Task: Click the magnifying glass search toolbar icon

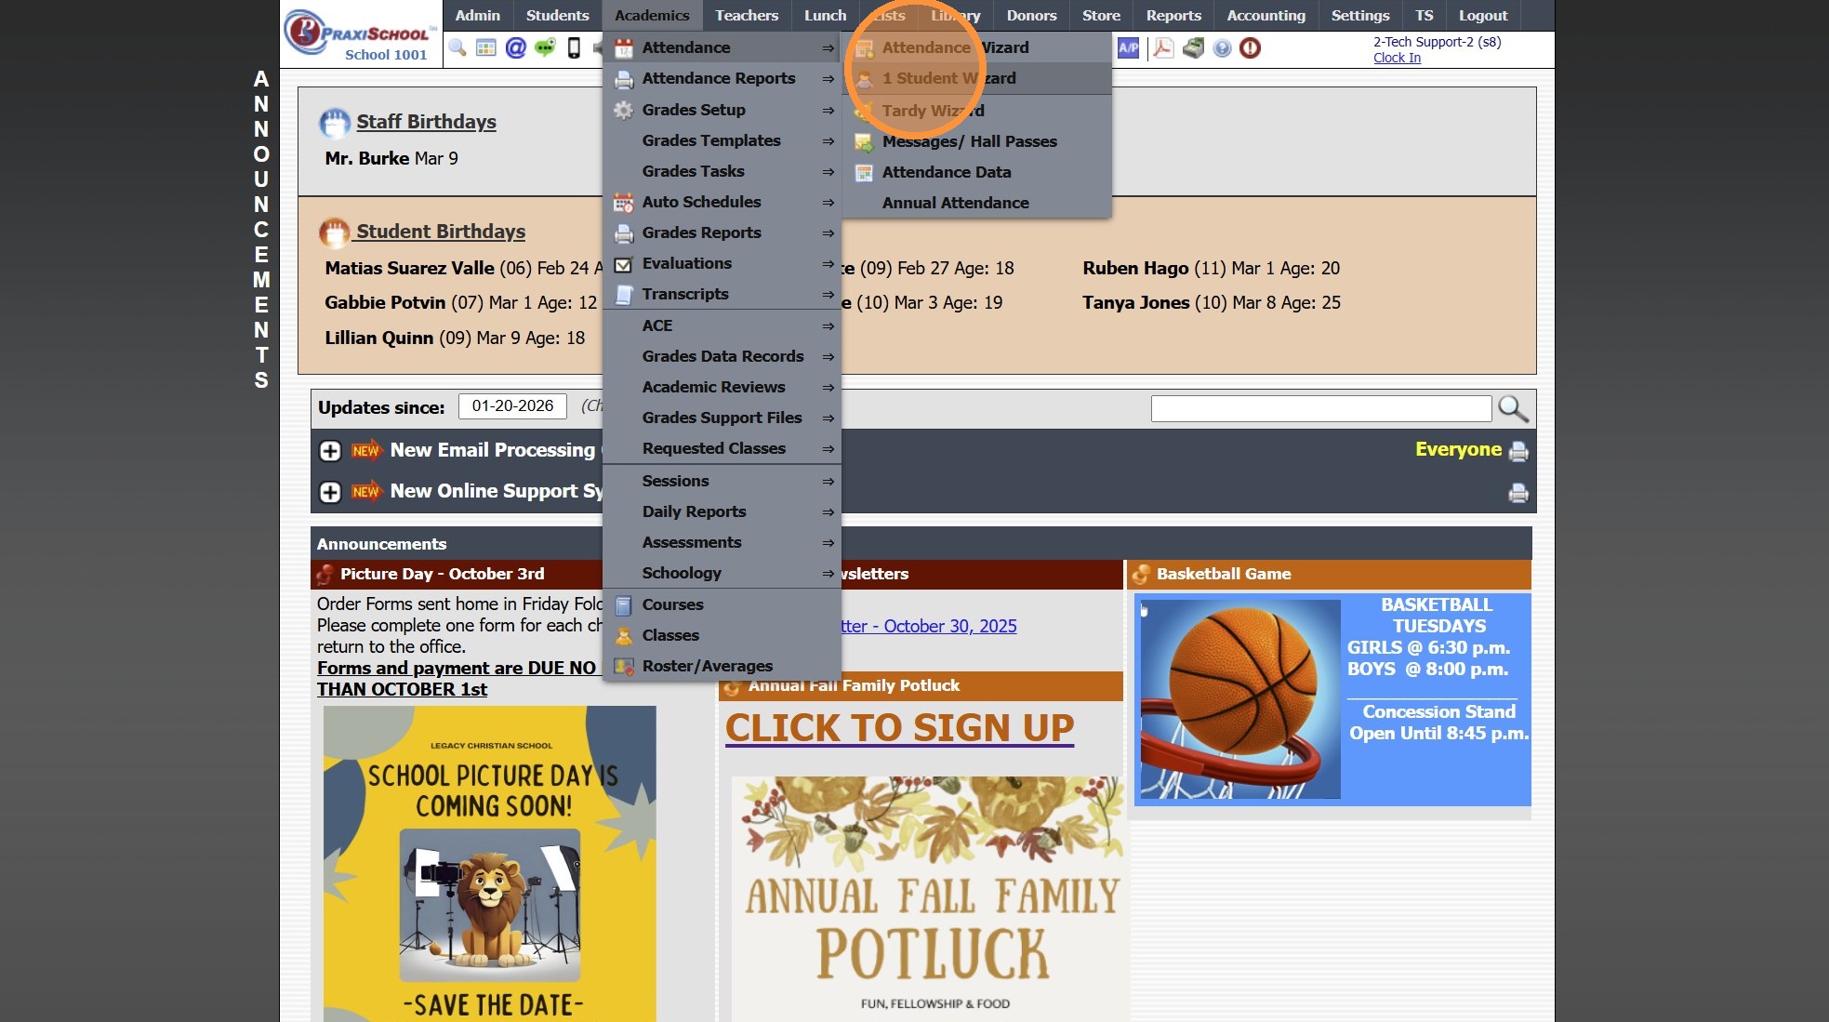Action: point(457,47)
